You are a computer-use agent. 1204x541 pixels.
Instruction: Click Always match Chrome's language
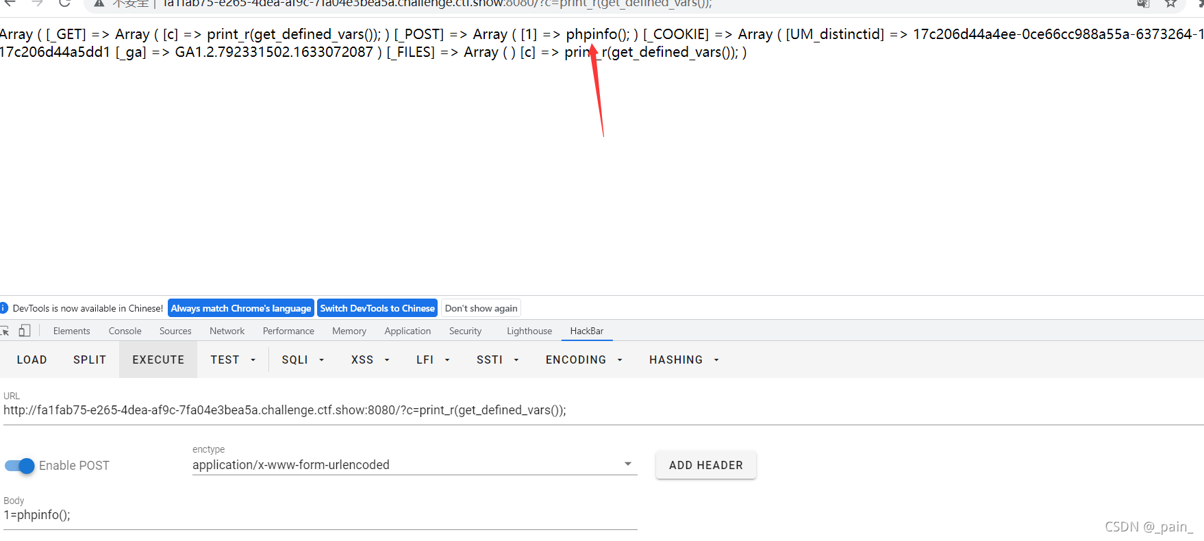(241, 308)
